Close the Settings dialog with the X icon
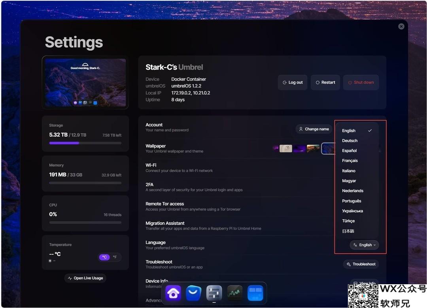 click(x=401, y=27)
